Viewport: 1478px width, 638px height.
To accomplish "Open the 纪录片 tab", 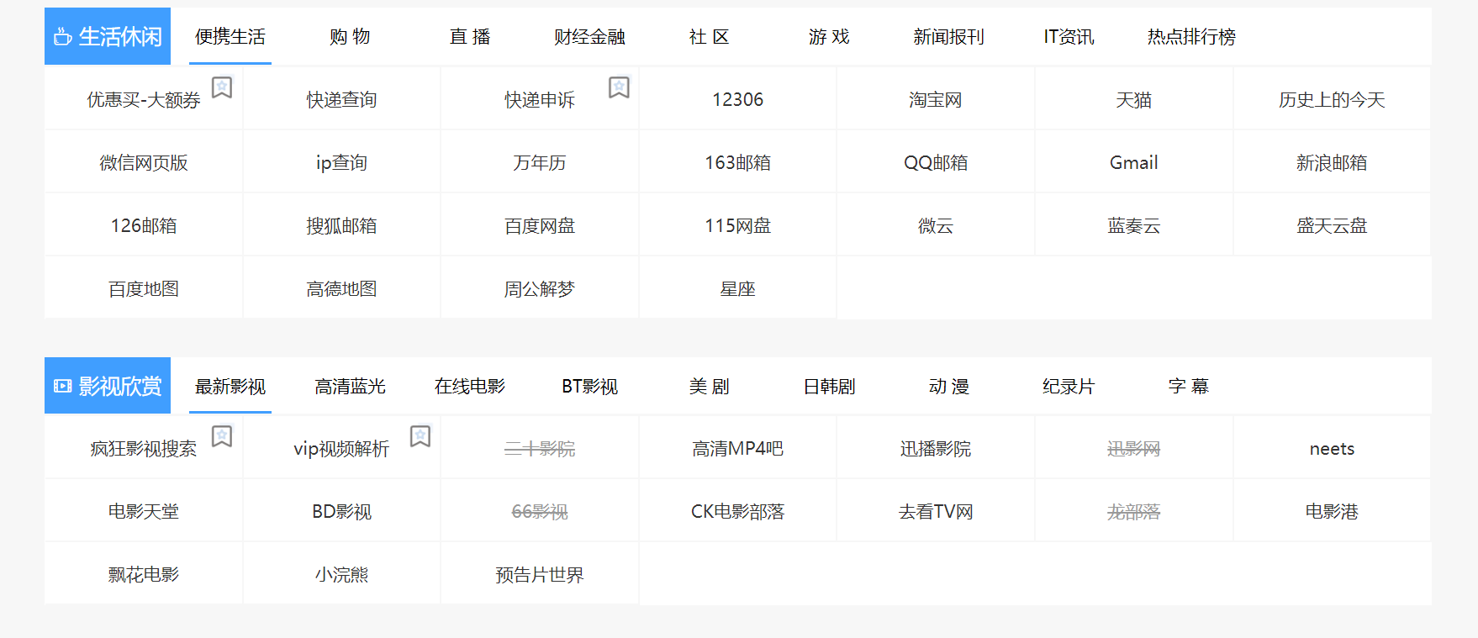I will pyautogui.click(x=1069, y=386).
